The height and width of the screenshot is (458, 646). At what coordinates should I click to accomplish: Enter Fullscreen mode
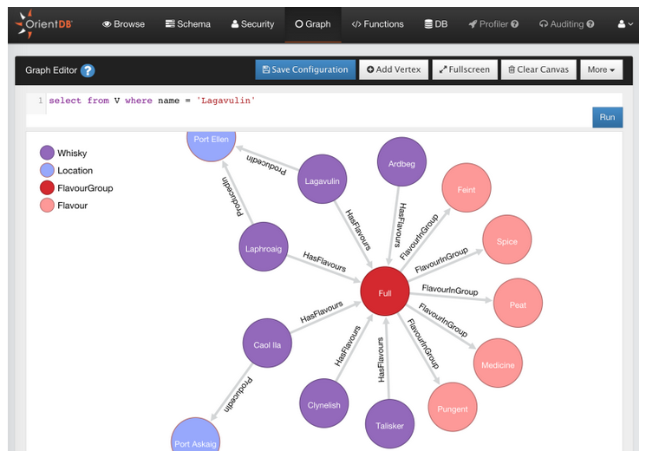pos(465,69)
